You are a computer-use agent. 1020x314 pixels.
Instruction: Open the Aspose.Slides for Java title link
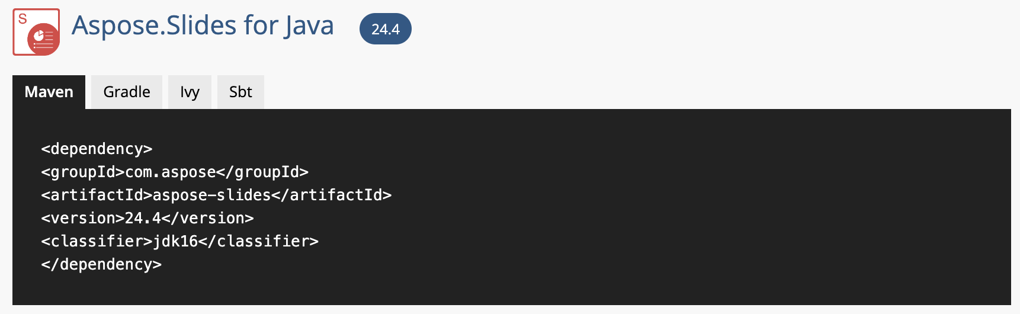(203, 26)
